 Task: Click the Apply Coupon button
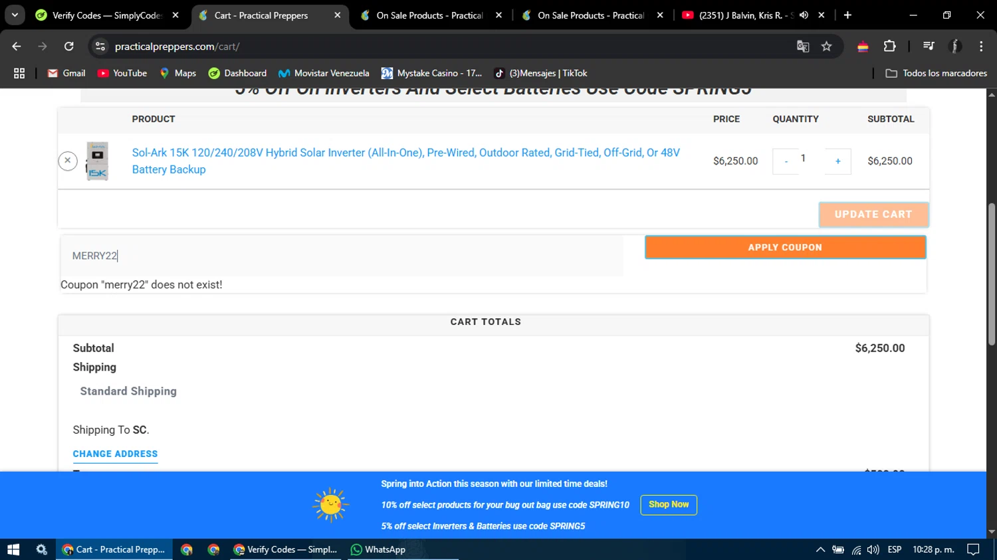point(785,247)
